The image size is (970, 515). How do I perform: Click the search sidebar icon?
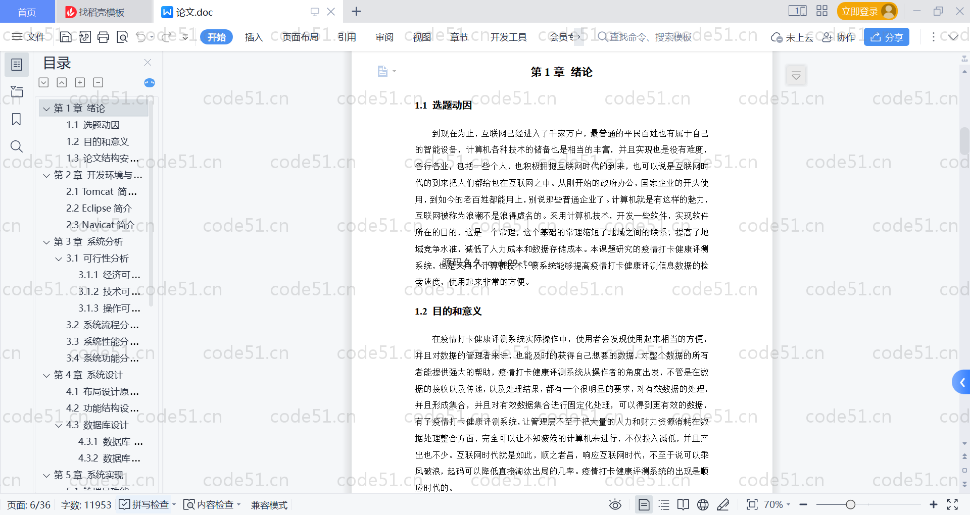click(x=17, y=146)
